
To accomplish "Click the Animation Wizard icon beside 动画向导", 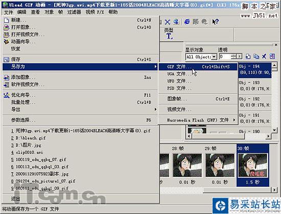I will [7, 42].
